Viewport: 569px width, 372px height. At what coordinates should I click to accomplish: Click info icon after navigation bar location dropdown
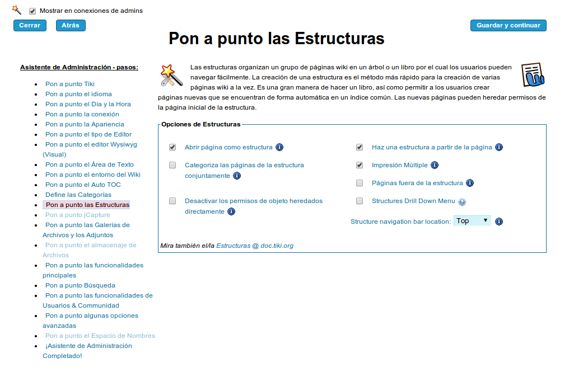click(499, 222)
